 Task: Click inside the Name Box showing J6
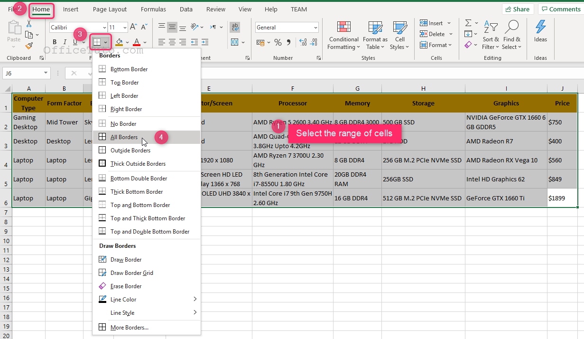tap(23, 73)
